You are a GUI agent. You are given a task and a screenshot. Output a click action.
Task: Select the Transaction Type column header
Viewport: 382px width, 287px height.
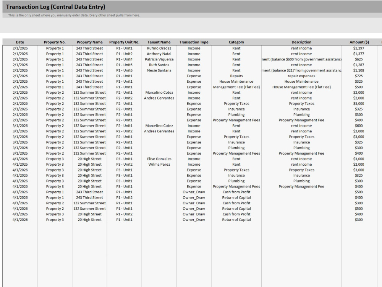pos(194,42)
